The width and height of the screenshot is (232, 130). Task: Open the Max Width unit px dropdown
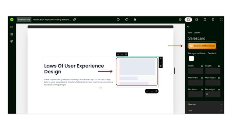tap(202, 78)
